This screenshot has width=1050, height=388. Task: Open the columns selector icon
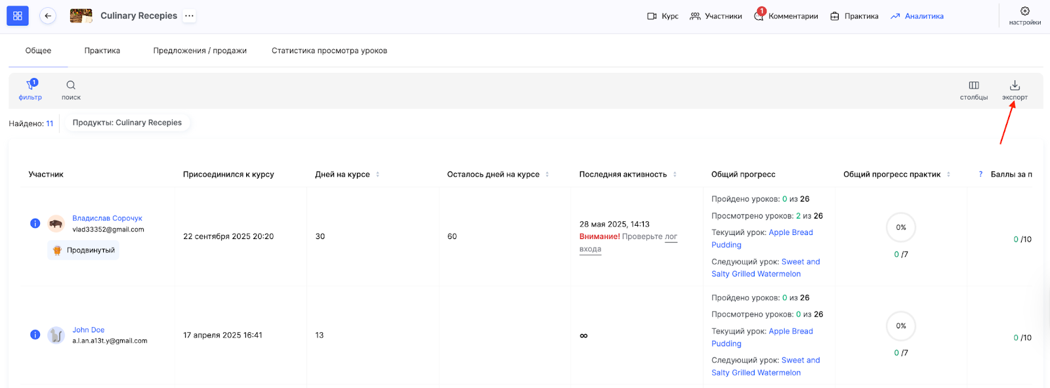(x=974, y=85)
